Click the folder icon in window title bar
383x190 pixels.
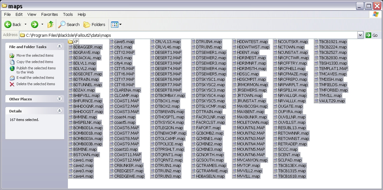(x=4, y=6)
